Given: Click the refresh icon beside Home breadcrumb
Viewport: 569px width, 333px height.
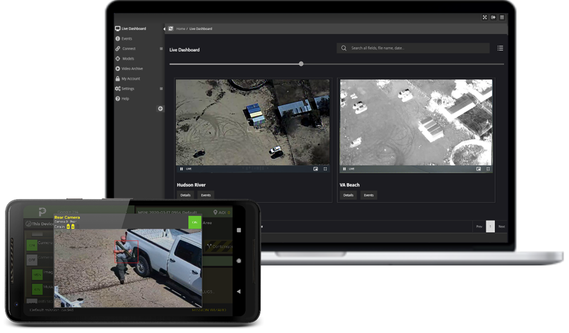Looking at the screenshot, I should tap(170, 28).
